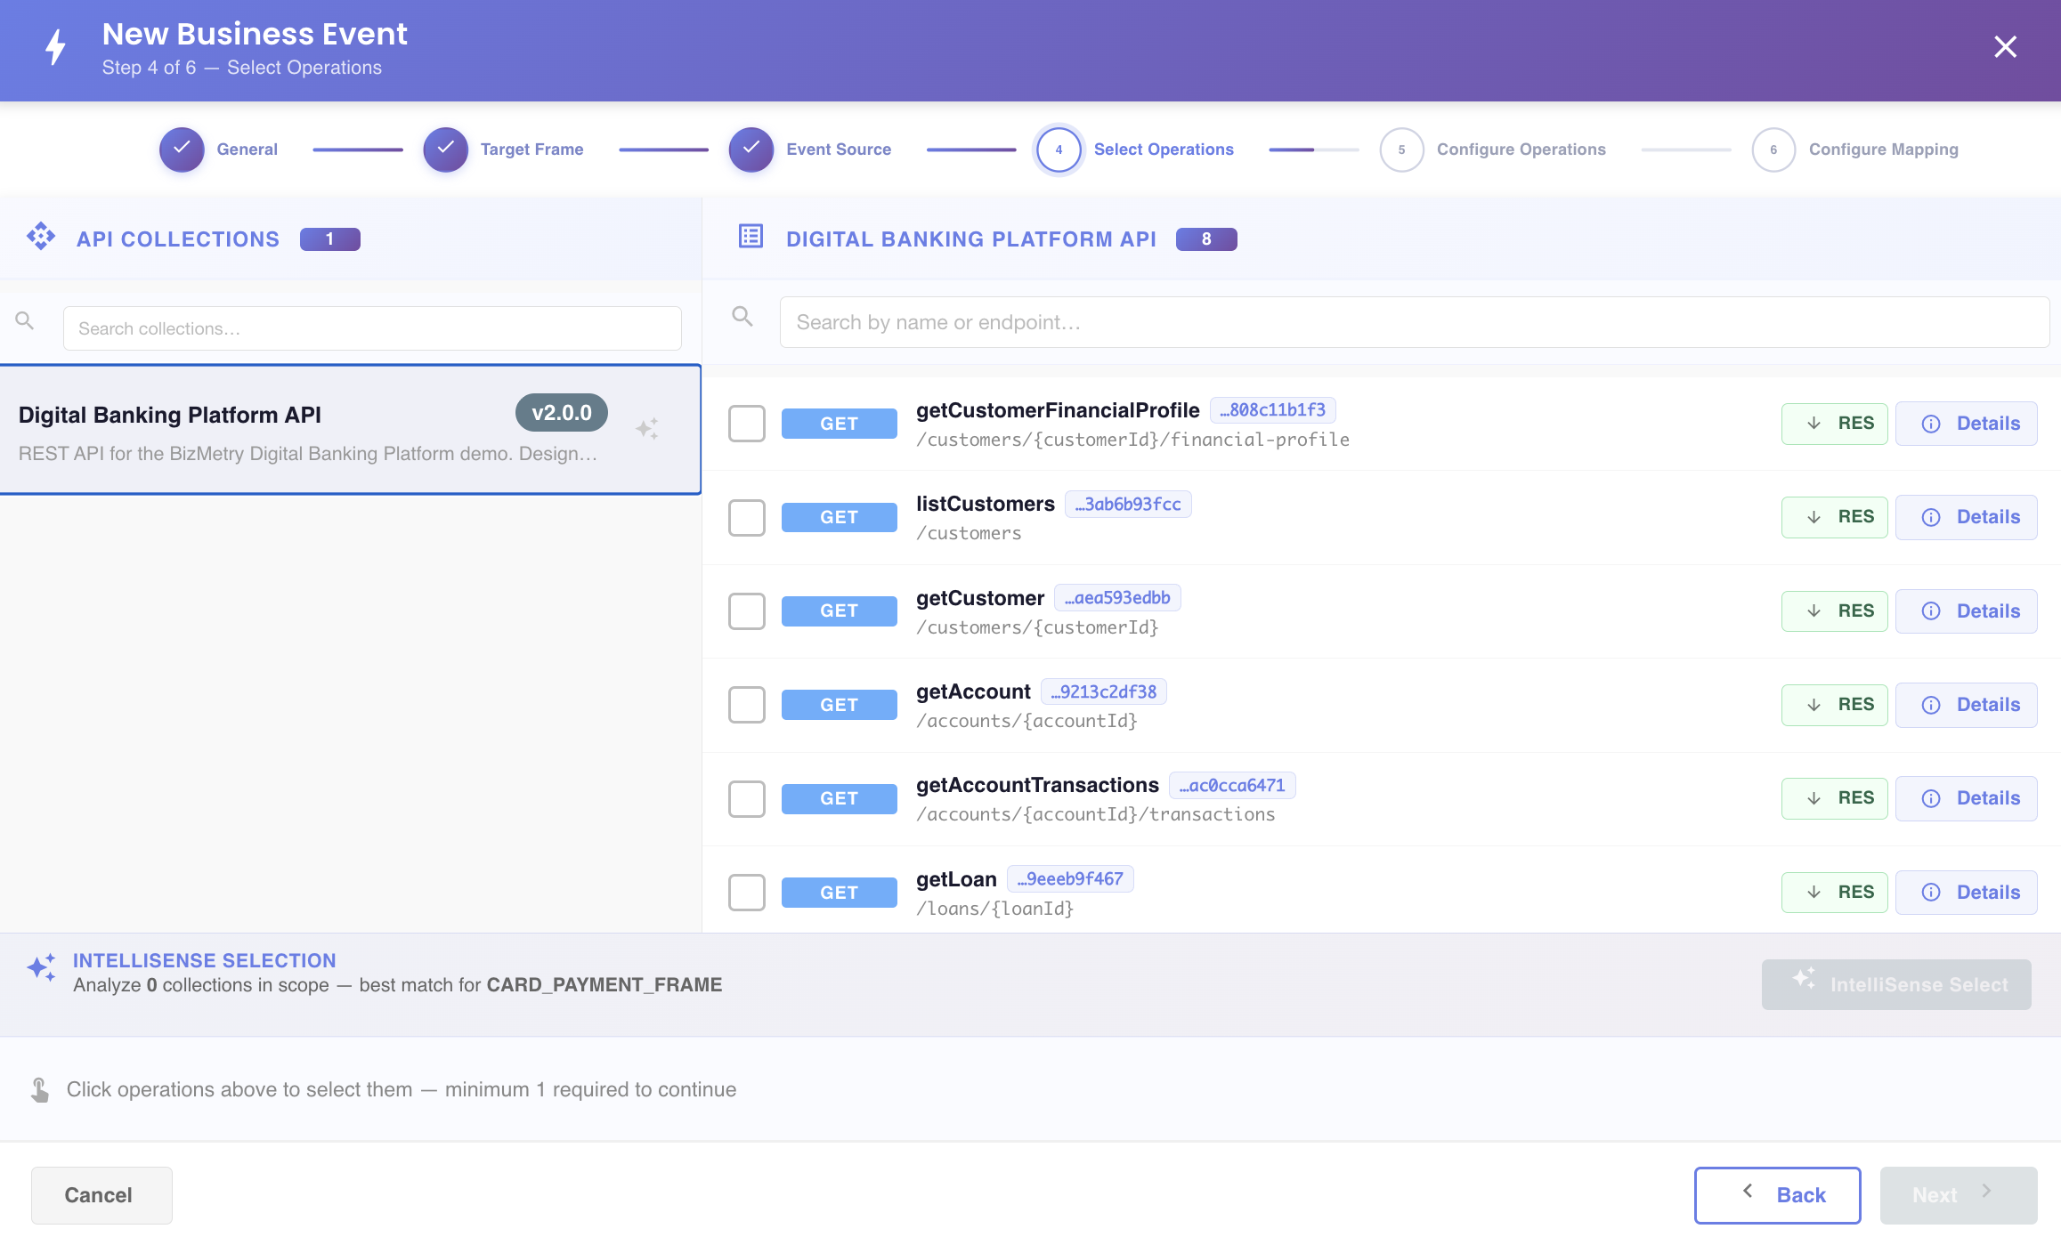The height and width of the screenshot is (1237, 2061).
Task: Check the getLoan operation checkbox
Action: (747, 893)
